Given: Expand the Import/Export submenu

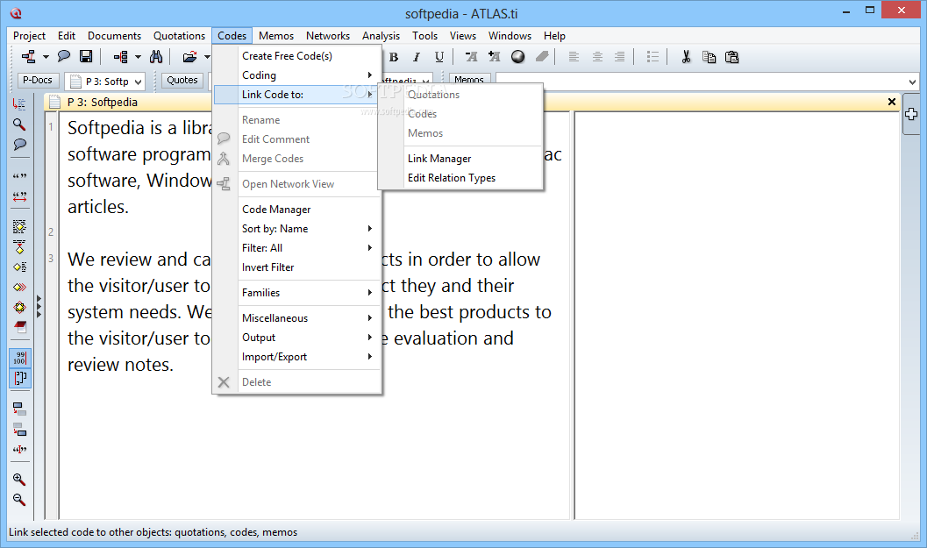Looking at the screenshot, I should click(369, 357).
